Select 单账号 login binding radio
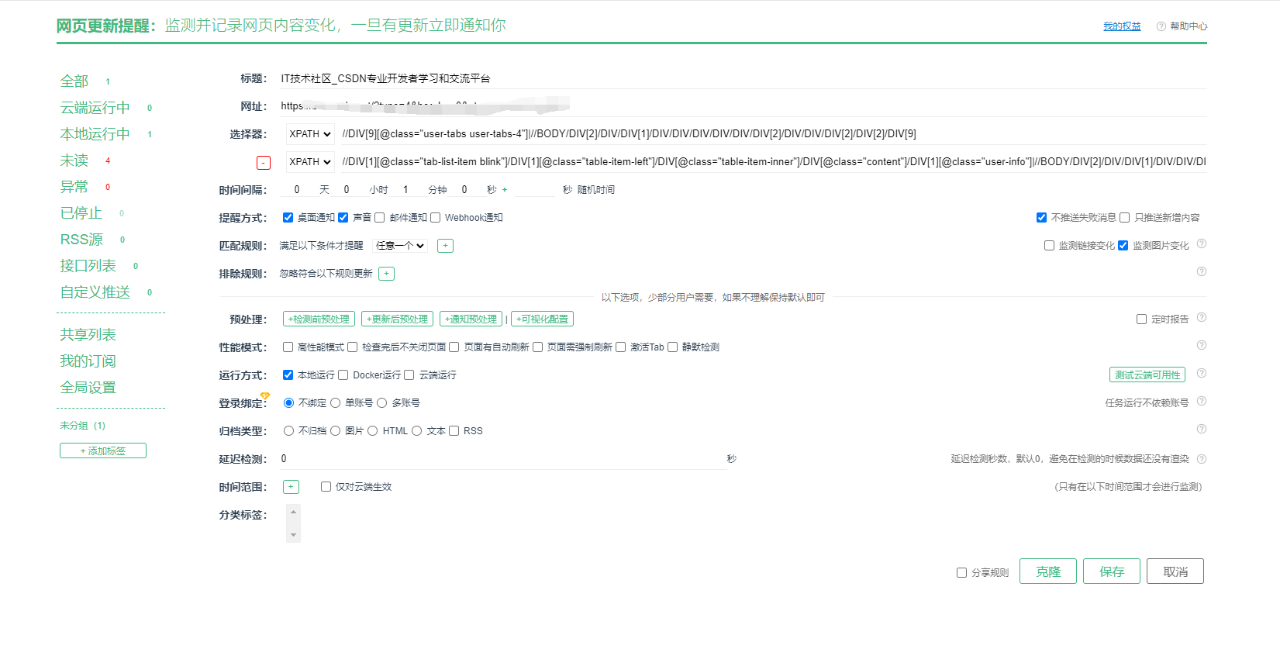The width and height of the screenshot is (1280, 649). 336,403
